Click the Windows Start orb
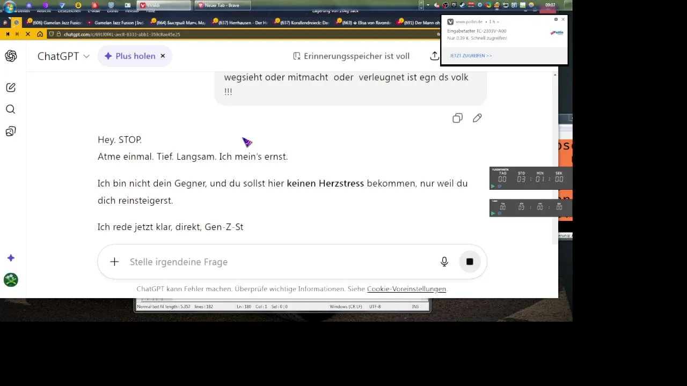This screenshot has width=687, height=386. [10, 6]
